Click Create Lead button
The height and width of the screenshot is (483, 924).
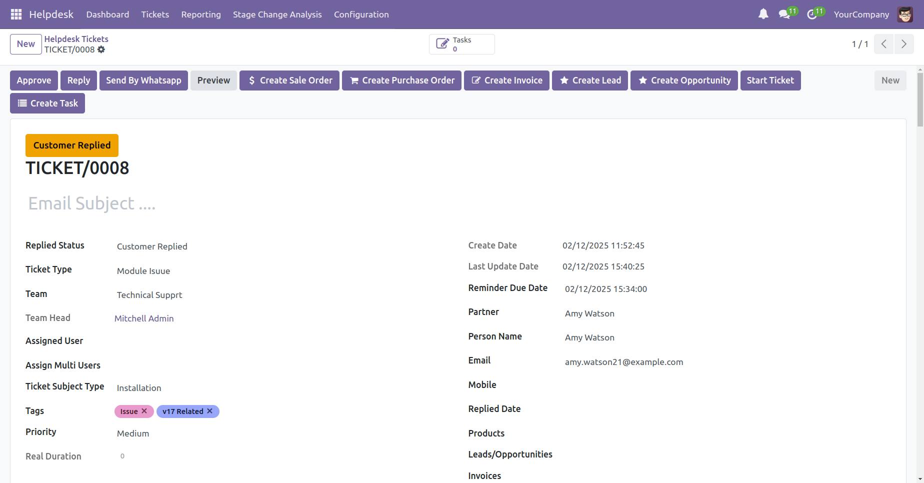pos(590,80)
